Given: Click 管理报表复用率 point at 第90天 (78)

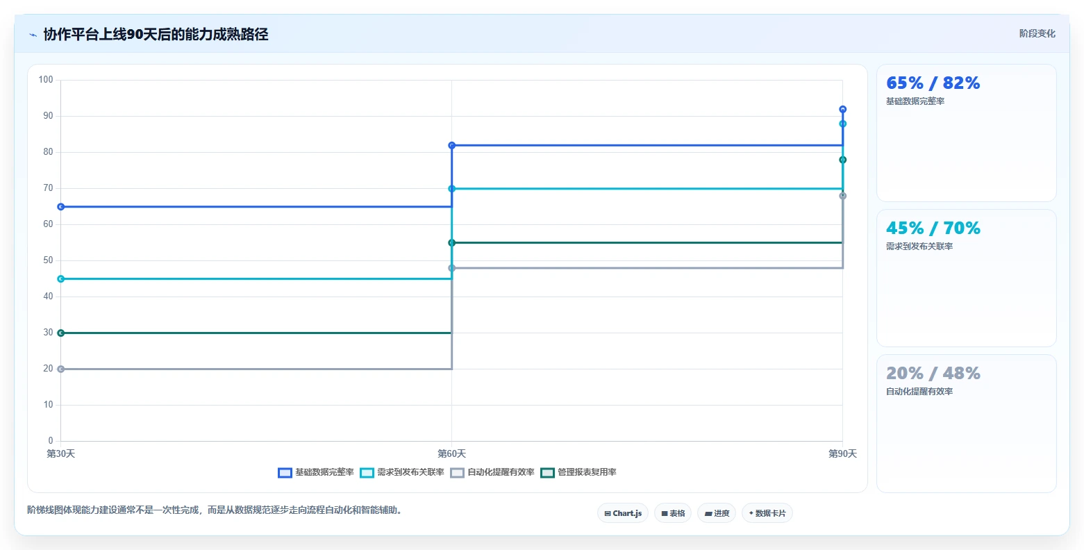Looking at the screenshot, I should (x=843, y=160).
